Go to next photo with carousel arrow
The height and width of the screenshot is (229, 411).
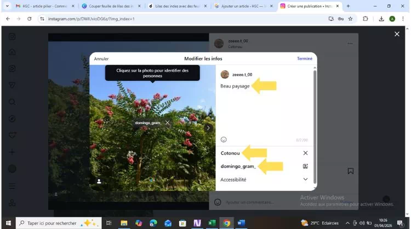pos(208,128)
